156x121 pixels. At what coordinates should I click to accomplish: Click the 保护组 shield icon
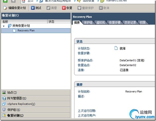pos(4,110)
